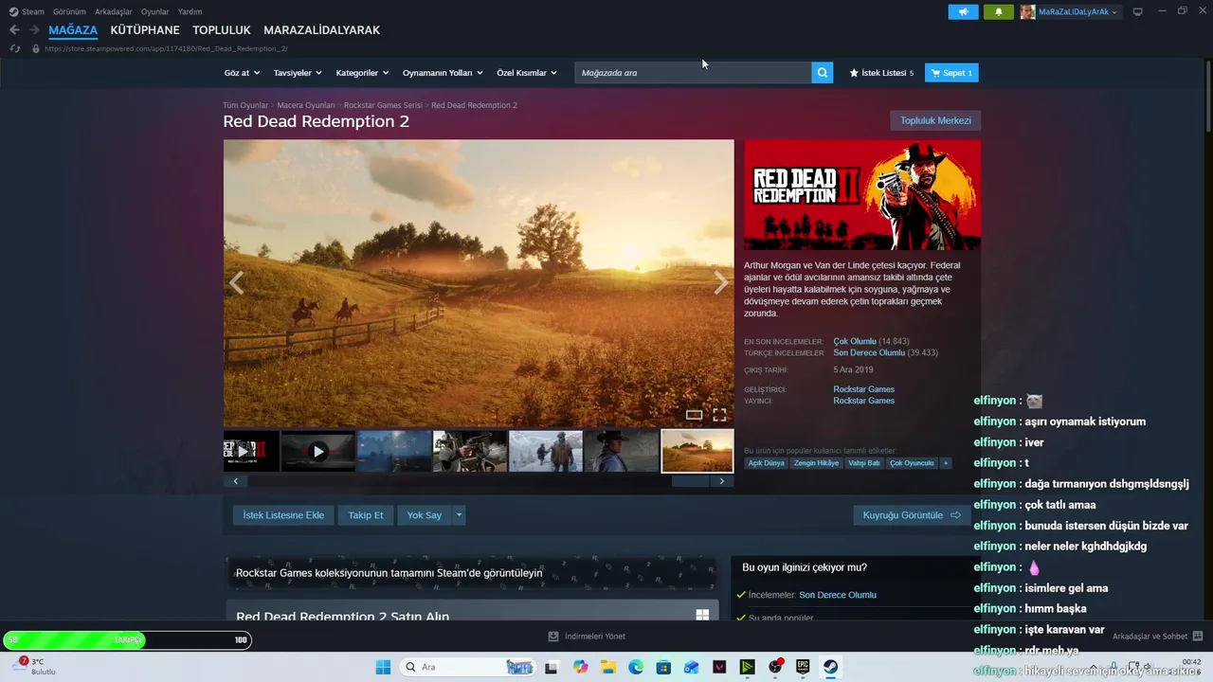Expand the Oynamanın Yolları dropdown
The width and height of the screenshot is (1213, 682).
pyautogui.click(x=443, y=73)
